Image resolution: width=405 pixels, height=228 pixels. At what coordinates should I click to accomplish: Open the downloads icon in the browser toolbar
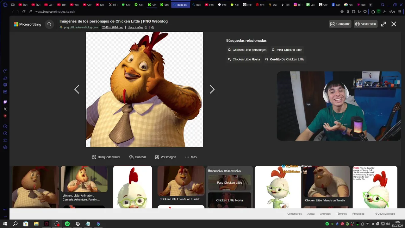coord(384,12)
